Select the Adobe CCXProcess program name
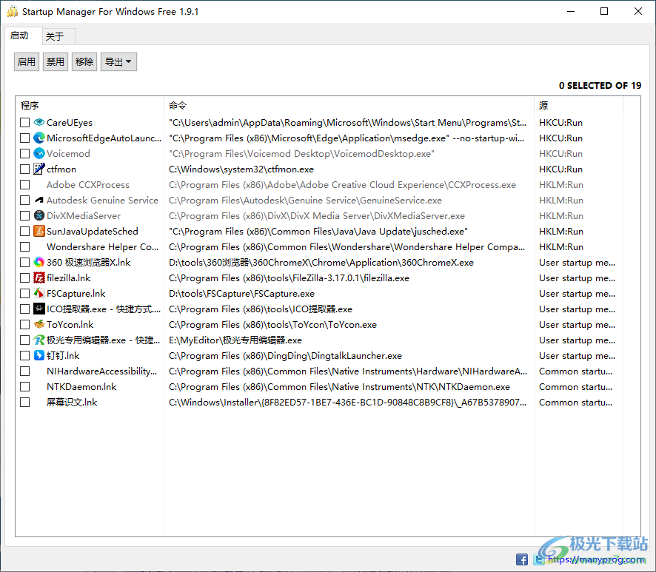 coord(88,184)
